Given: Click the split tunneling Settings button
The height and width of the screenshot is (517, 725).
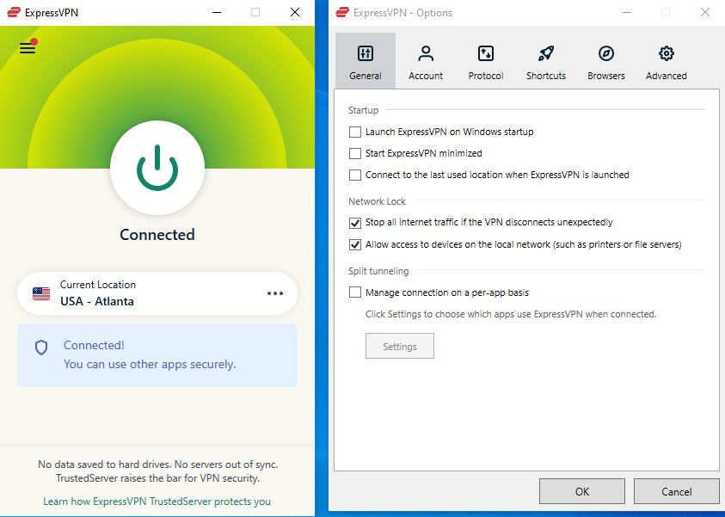Looking at the screenshot, I should pyautogui.click(x=400, y=346).
